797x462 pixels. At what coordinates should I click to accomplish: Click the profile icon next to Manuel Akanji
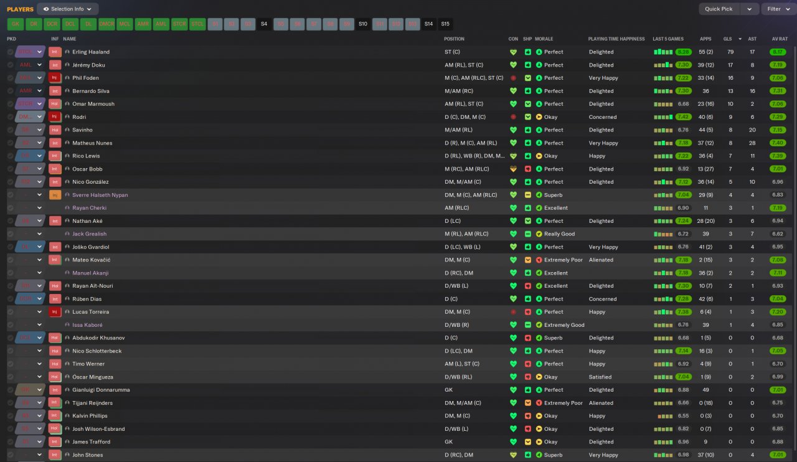pyautogui.click(x=67, y=273)
